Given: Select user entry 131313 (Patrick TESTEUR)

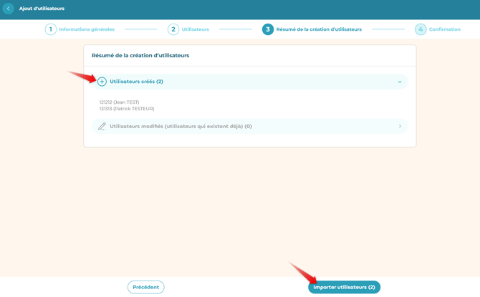Looking at the screenshot, I should [x=127, y=109].
